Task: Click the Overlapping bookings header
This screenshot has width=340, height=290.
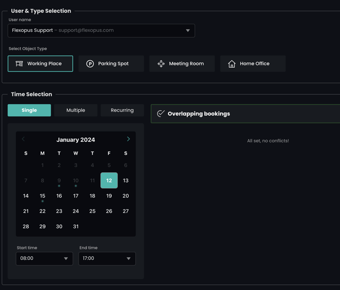Action: point(199,114)
